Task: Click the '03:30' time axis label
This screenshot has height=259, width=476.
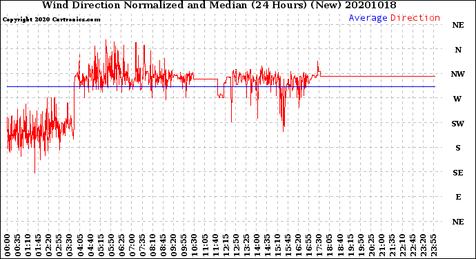Action: (x=70, y=245)
